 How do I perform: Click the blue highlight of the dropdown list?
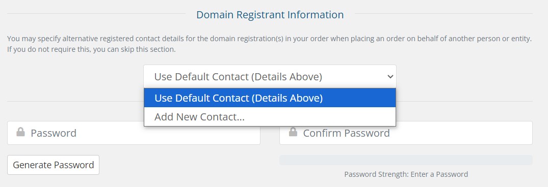(x=270, y=98)
